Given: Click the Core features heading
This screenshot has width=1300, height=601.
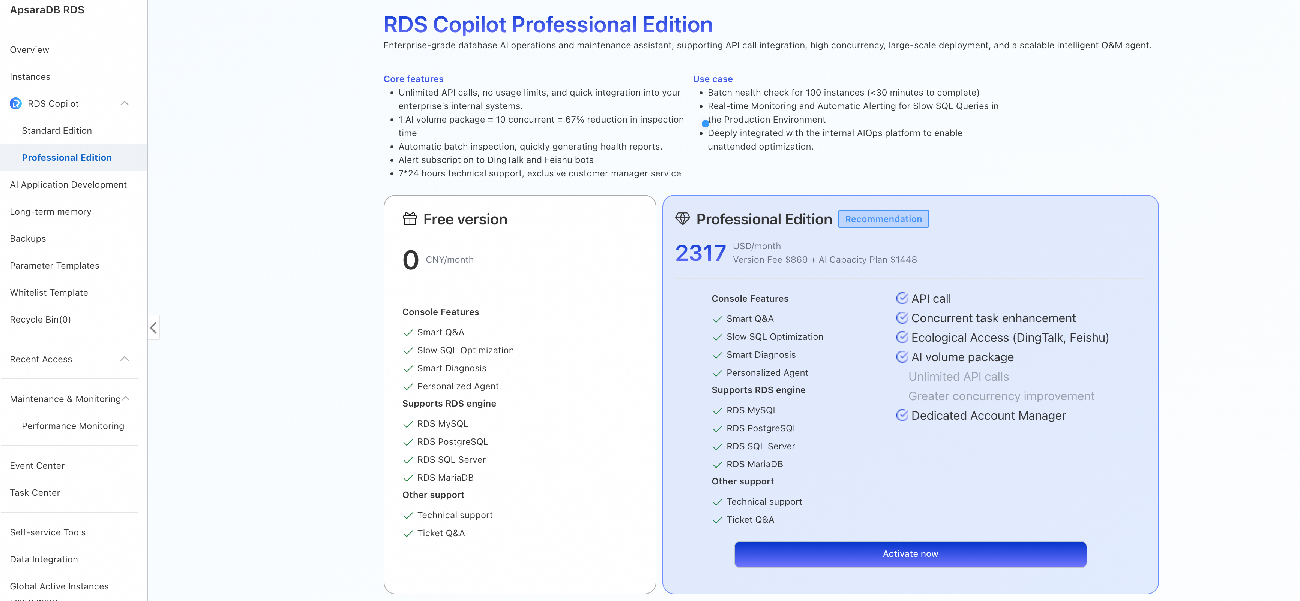Looking at the screenshot, I should 413,79.
